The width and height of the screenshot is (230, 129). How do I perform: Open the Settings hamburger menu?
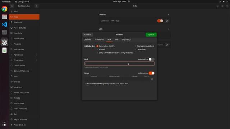(37, 6)
